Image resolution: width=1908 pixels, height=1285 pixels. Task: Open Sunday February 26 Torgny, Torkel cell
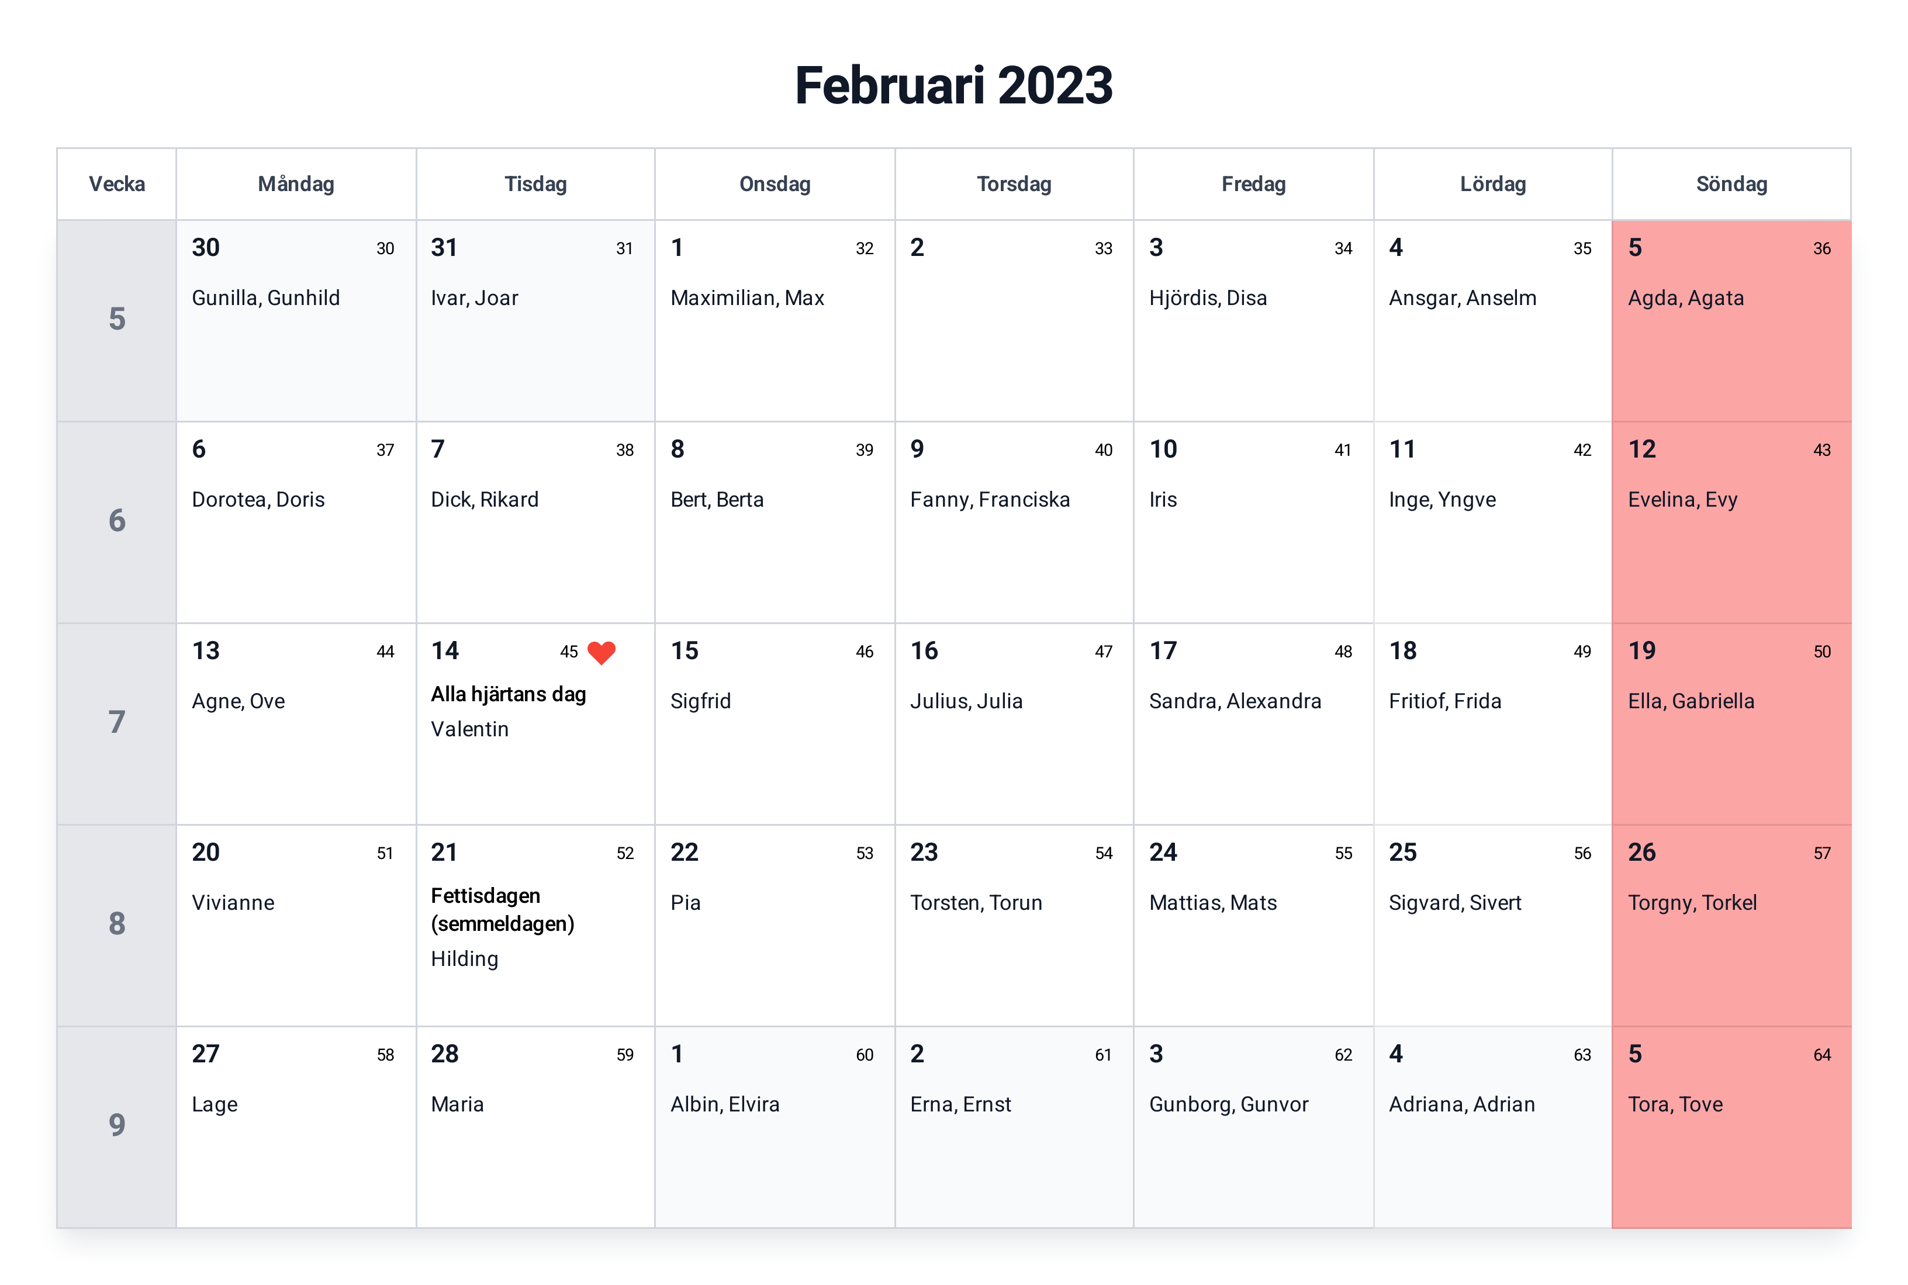[1731, 925]
